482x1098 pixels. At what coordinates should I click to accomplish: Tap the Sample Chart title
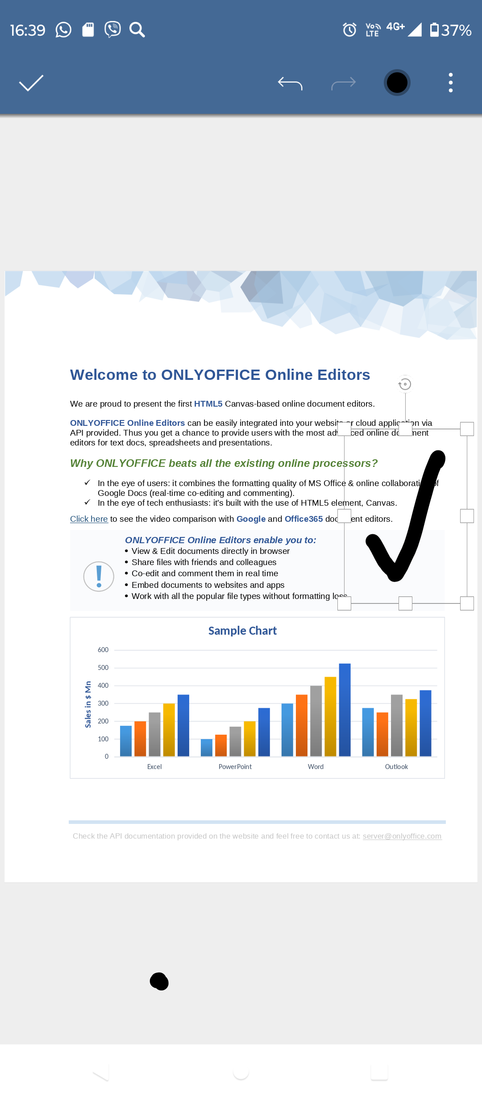tap(242, 631)
